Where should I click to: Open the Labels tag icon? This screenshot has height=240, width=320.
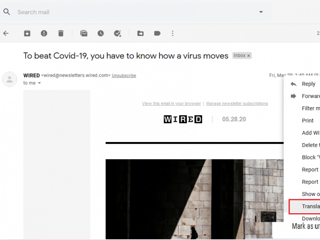157,34
